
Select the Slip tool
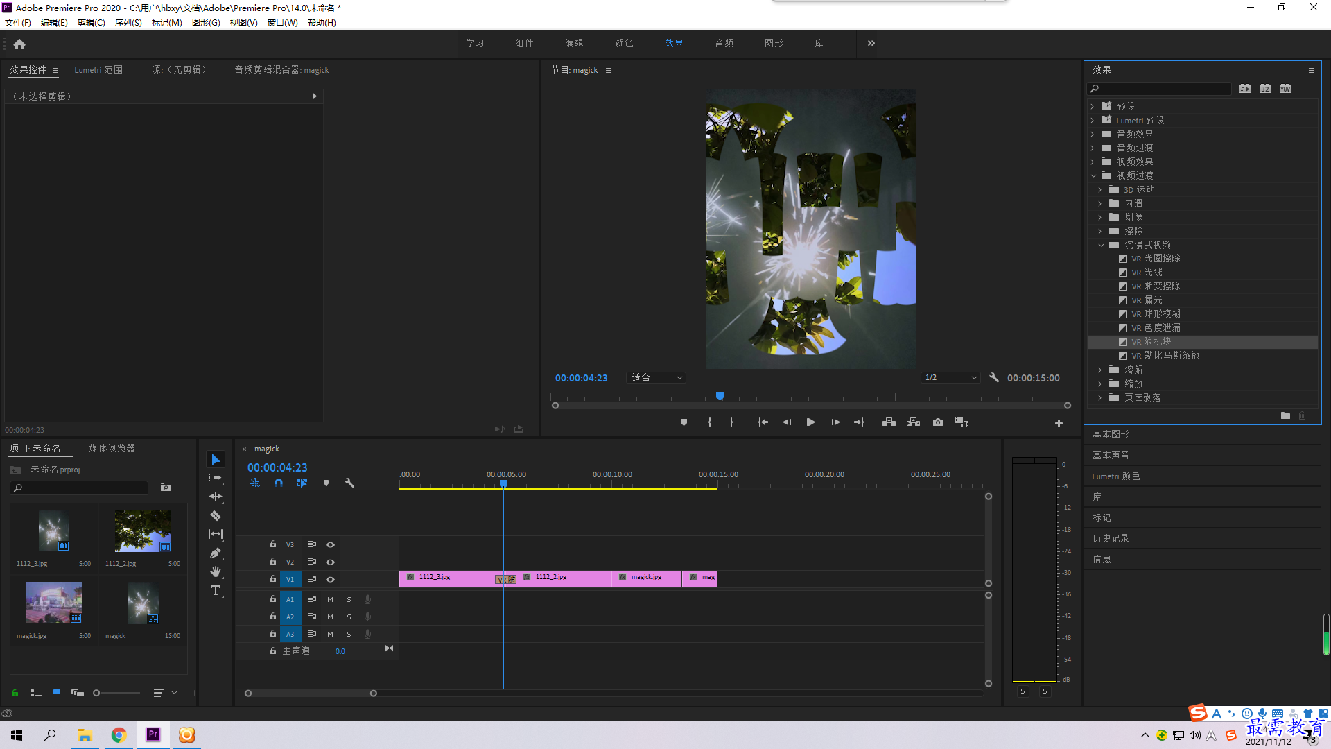[216, 534]
